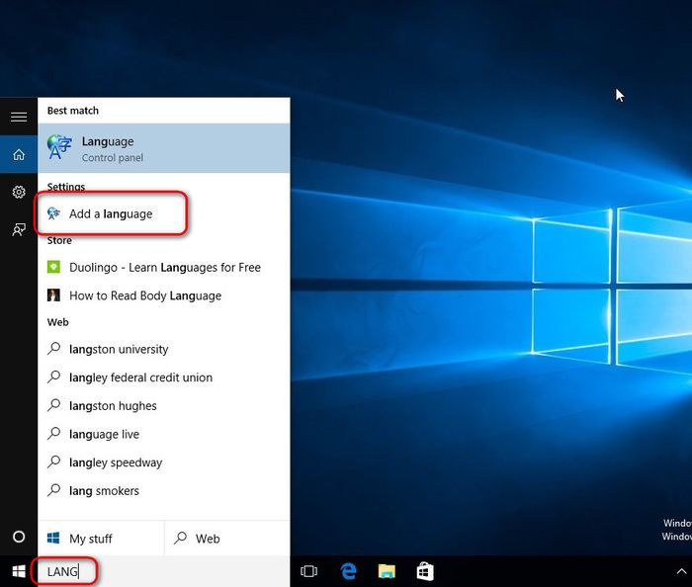Open Language Control panel best match
Image resolution: width=692 pixels, height=587 pixels.
(x=163, y=148)
